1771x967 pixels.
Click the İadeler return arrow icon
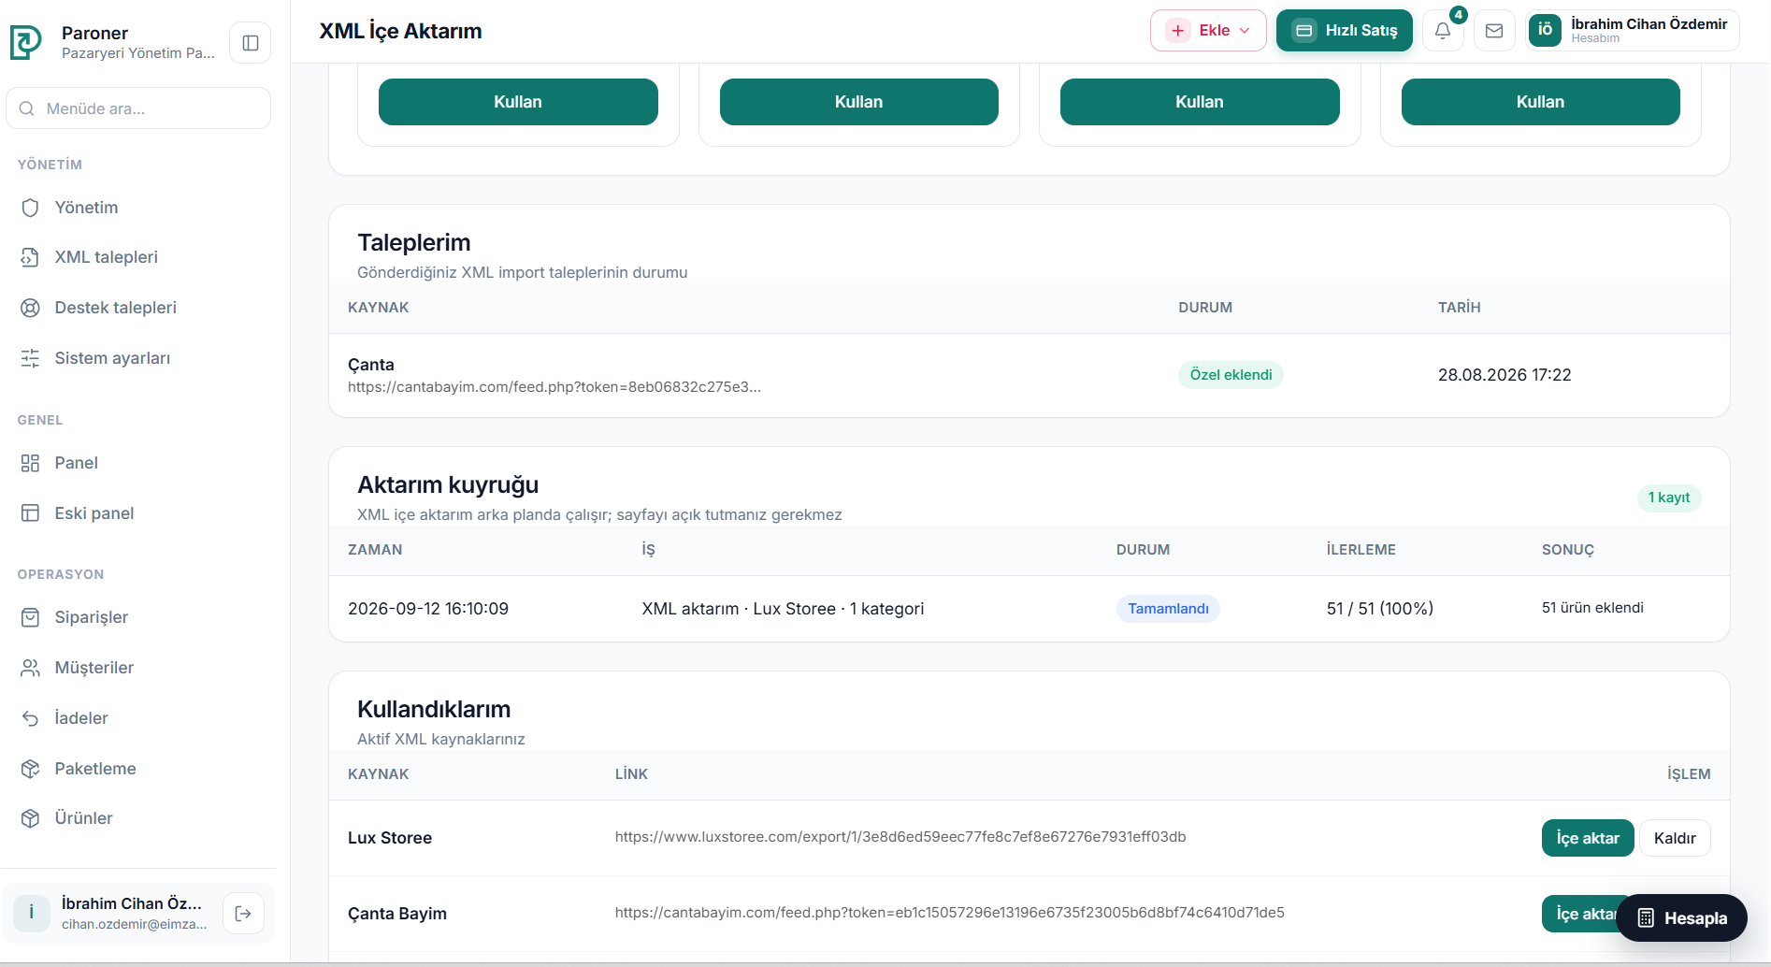[x=31, y=718]
